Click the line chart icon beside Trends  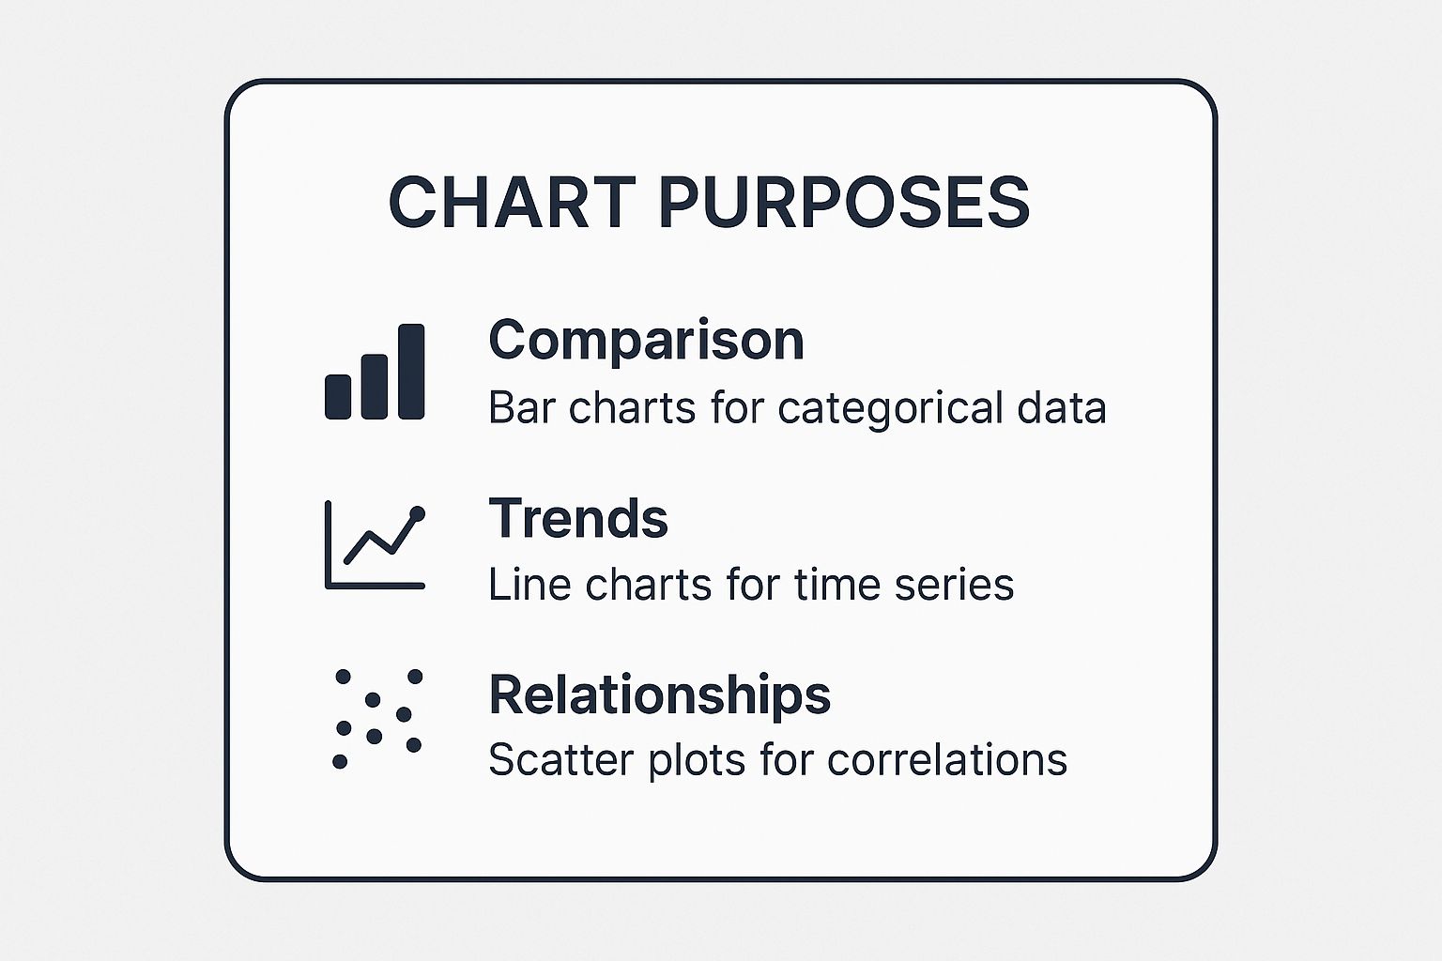(x=375, y=546)
